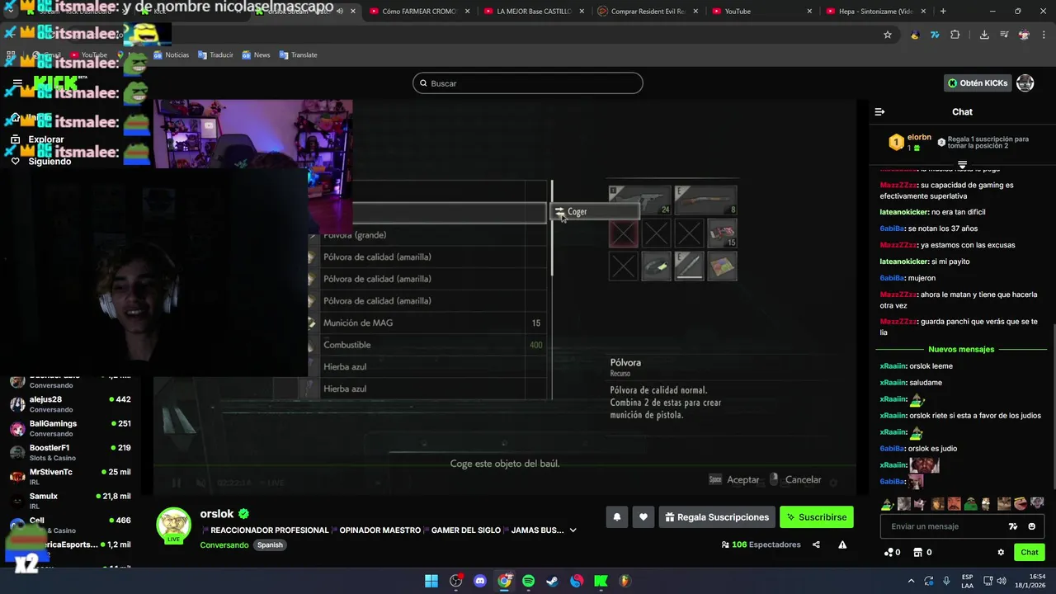Click the orslok channel avatar
Viewport: 1056px width, 594px height.
click(x=174, y=526)
